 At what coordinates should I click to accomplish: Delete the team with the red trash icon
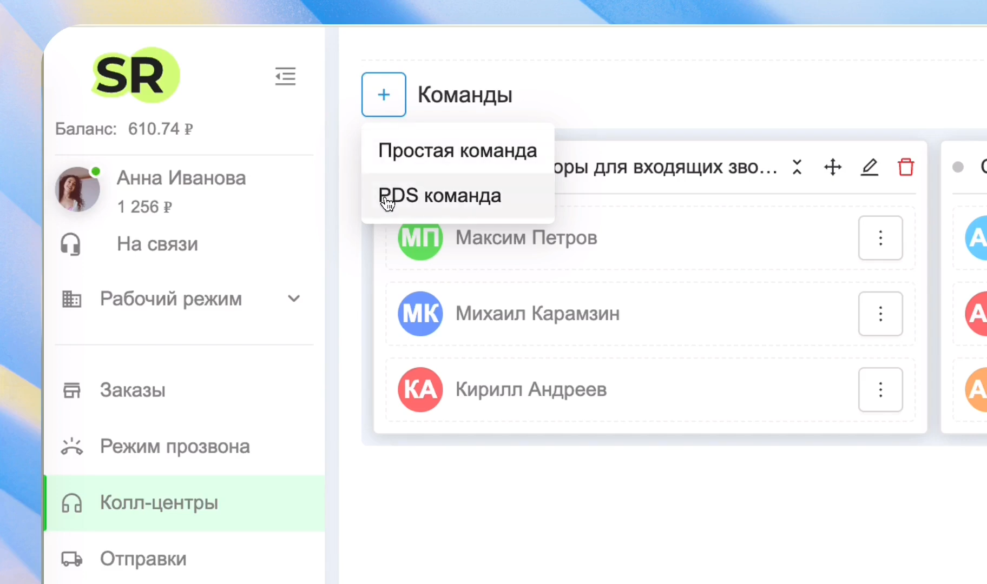point(906,167)
